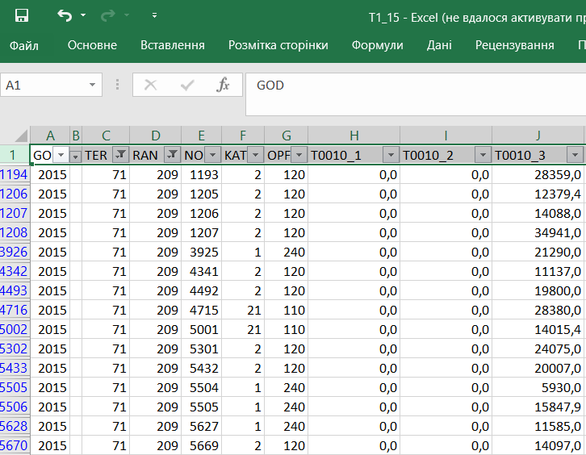Click cell with value 12379,4
Screen dimensions: 586x455
pos(538,194)
